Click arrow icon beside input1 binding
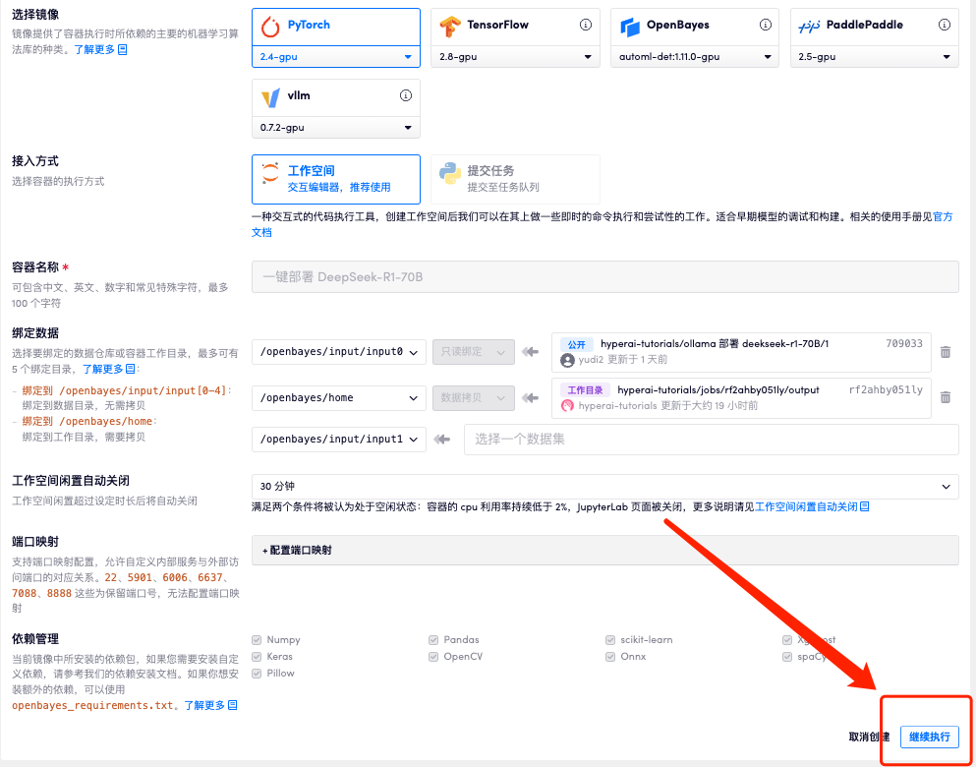This screenshot has height=767, width=976. (x=442, y=440)
